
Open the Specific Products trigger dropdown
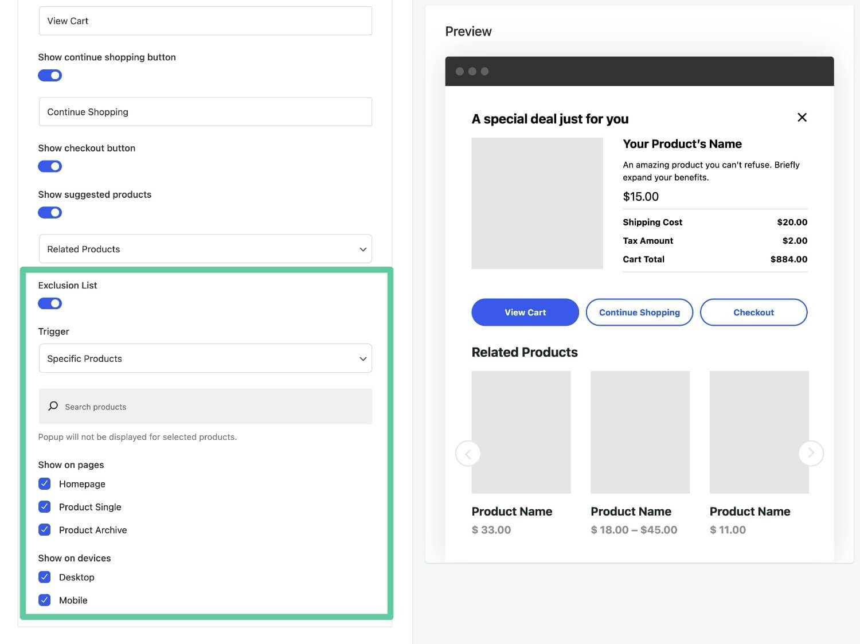(205, 358)
